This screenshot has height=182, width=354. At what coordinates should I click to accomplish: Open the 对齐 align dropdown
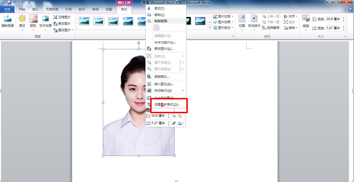[x=291, y=16]
